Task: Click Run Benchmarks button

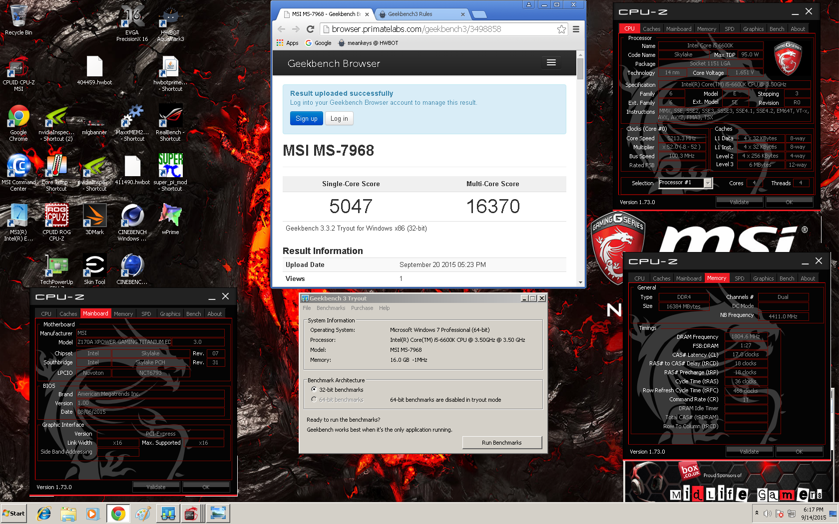Action: point(501,443)
